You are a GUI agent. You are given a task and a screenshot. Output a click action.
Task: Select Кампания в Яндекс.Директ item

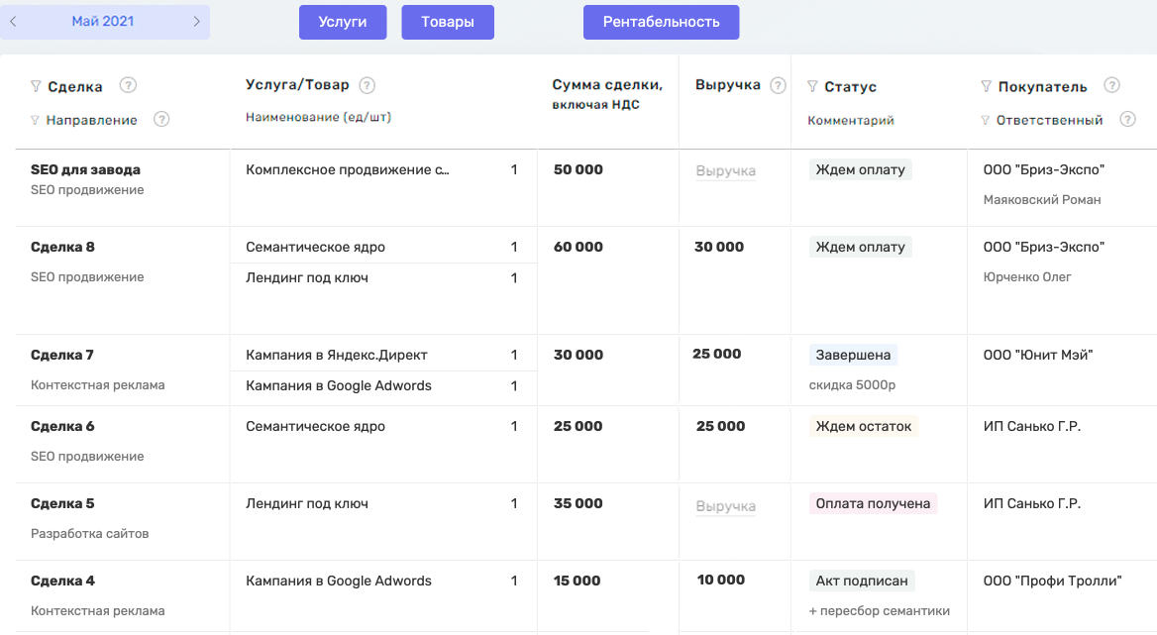(337, 355)
